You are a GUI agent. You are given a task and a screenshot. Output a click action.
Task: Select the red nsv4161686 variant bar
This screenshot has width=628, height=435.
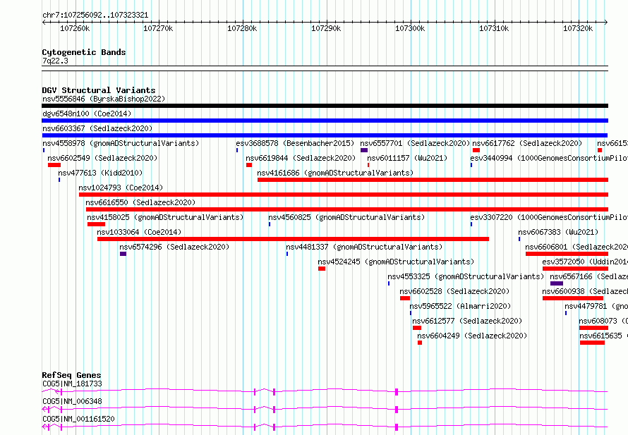[433, 180]
